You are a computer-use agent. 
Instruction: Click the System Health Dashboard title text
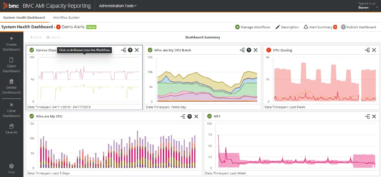(27, 27)
